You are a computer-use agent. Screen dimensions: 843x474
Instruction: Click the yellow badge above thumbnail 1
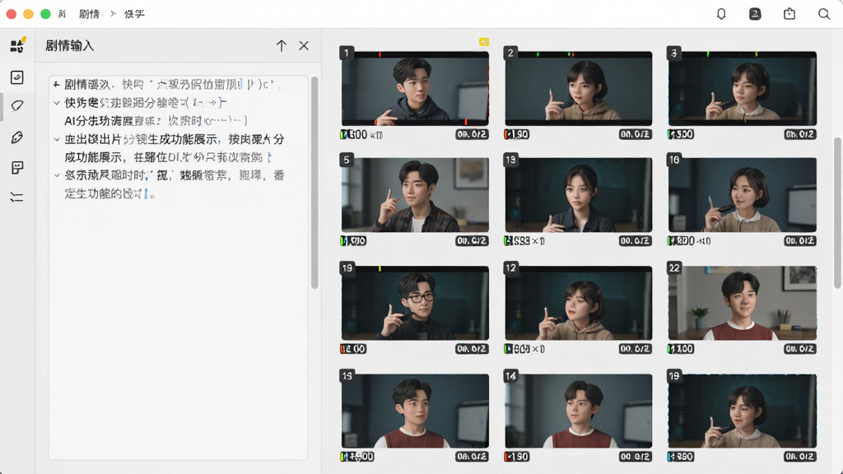(x=484, y=42)
